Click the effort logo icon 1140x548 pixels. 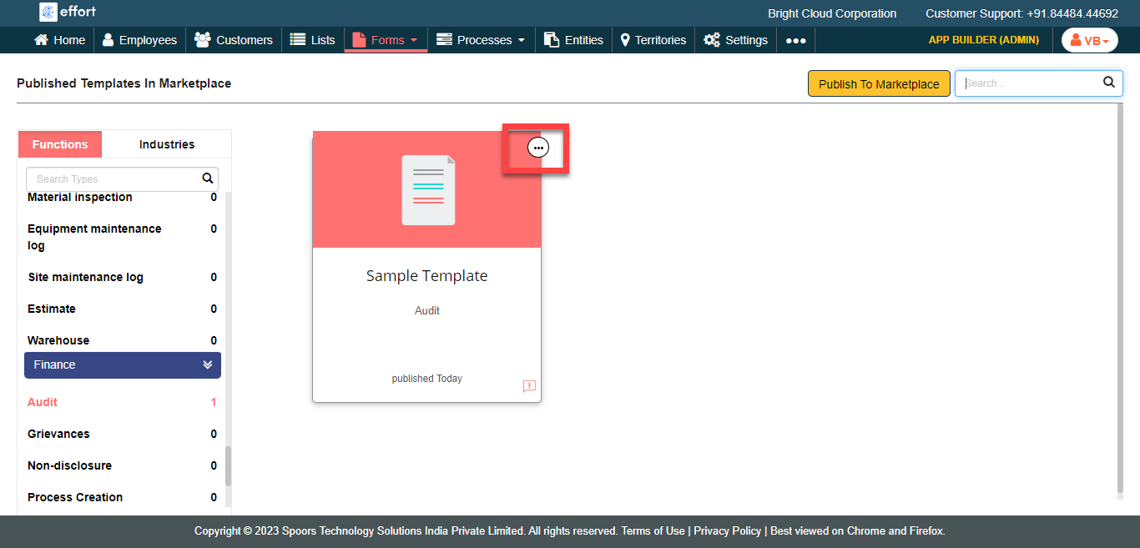[48, 13]
